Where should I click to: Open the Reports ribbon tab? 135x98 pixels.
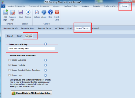96,6
